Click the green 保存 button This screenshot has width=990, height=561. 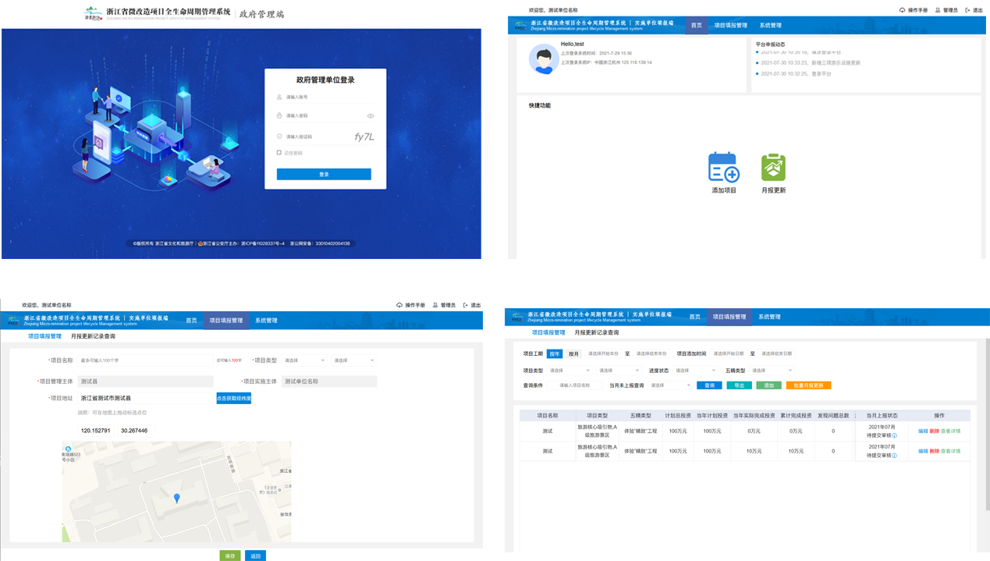(229, 556)
